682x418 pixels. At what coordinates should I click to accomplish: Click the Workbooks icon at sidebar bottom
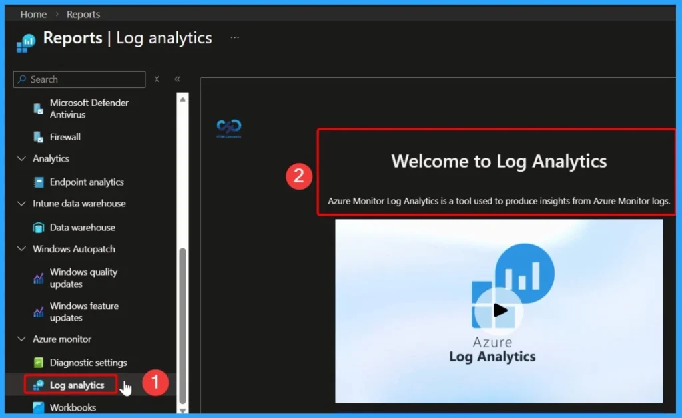coord(38,407)
